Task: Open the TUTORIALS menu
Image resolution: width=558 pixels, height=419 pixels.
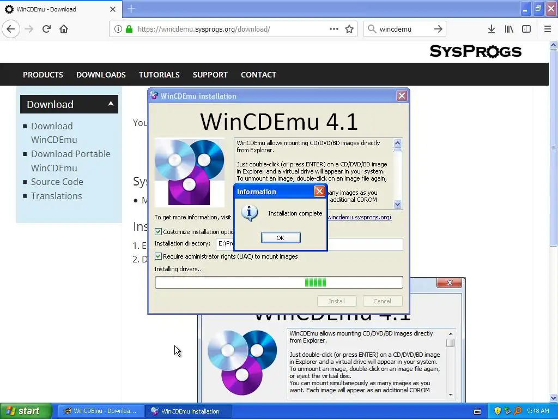Action: click(159, 74)
